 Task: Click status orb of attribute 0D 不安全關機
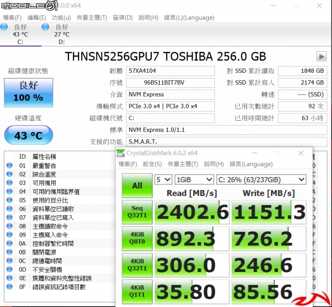point(10,269)
